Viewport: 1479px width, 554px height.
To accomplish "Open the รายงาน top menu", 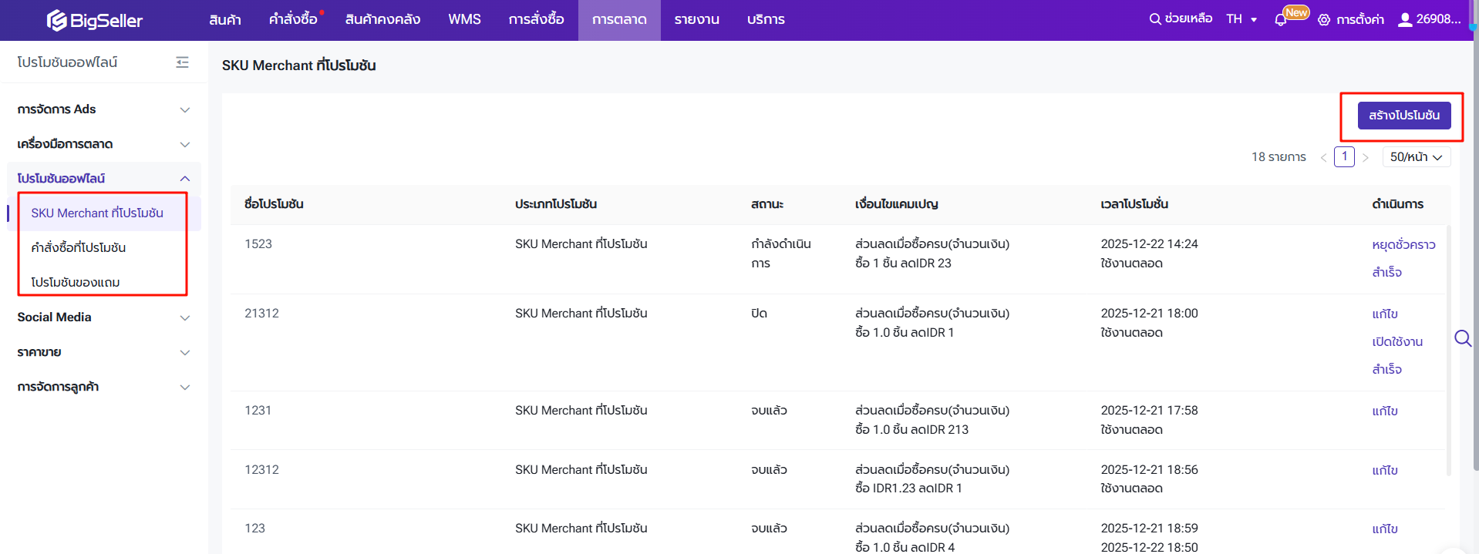I will [x=696, y=19].
